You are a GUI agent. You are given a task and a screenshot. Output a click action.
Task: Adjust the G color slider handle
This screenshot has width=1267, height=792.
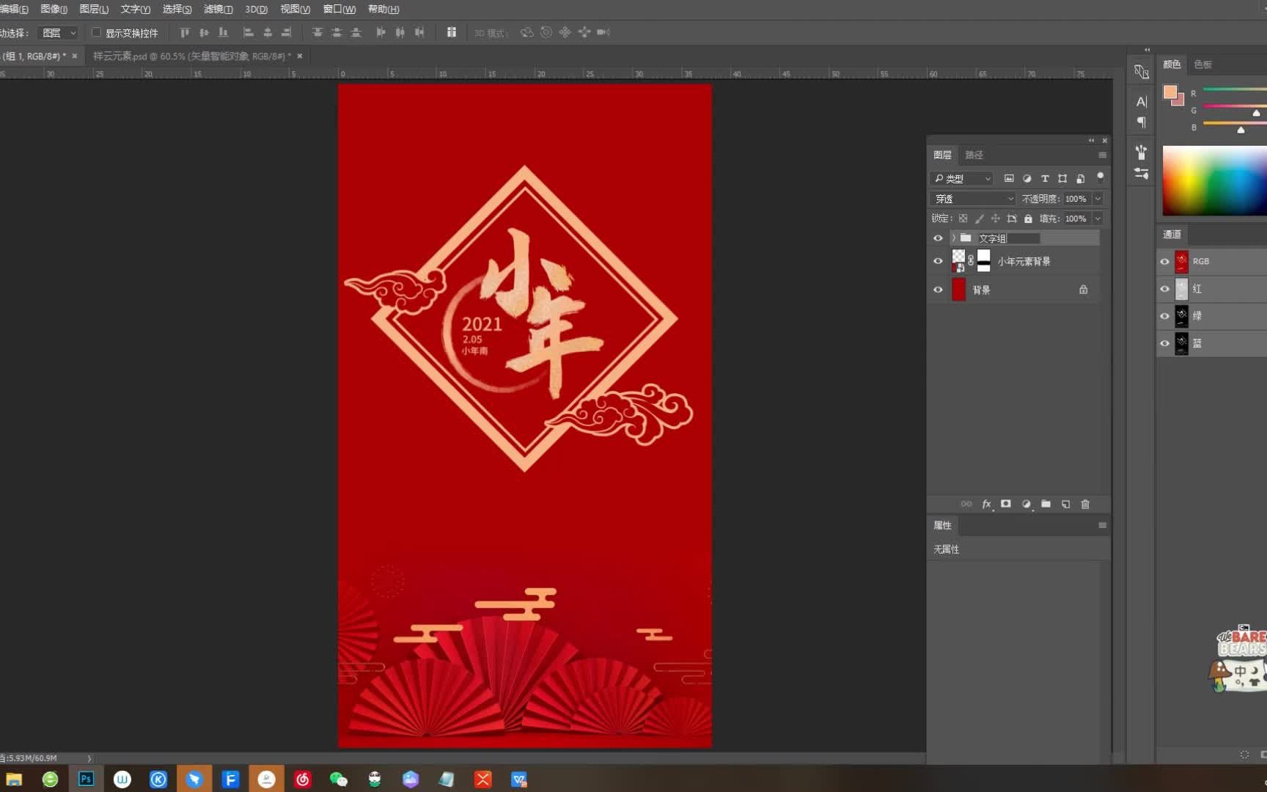1256,113
